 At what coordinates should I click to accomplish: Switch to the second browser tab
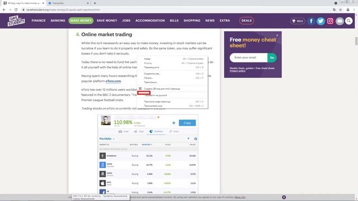pos(68,3)
